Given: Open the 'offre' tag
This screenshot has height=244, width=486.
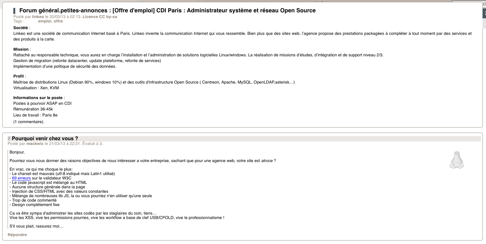Looking at the screenshot, I should (58, 21).
